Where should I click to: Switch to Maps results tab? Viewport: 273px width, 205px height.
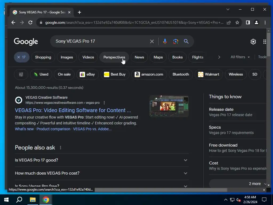pyautogui.click(x=158, y=57)
